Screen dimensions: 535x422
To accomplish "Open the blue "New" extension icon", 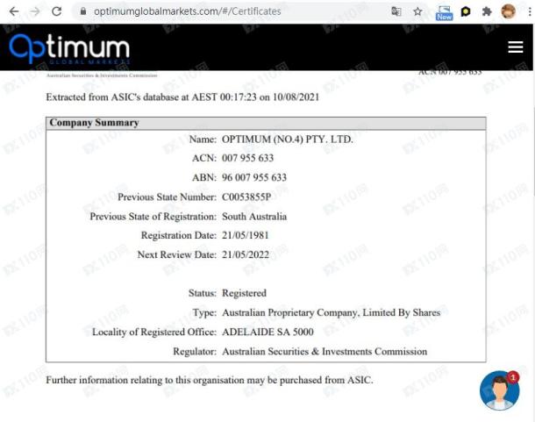I will pyautogui.click(x=444, y=13).
